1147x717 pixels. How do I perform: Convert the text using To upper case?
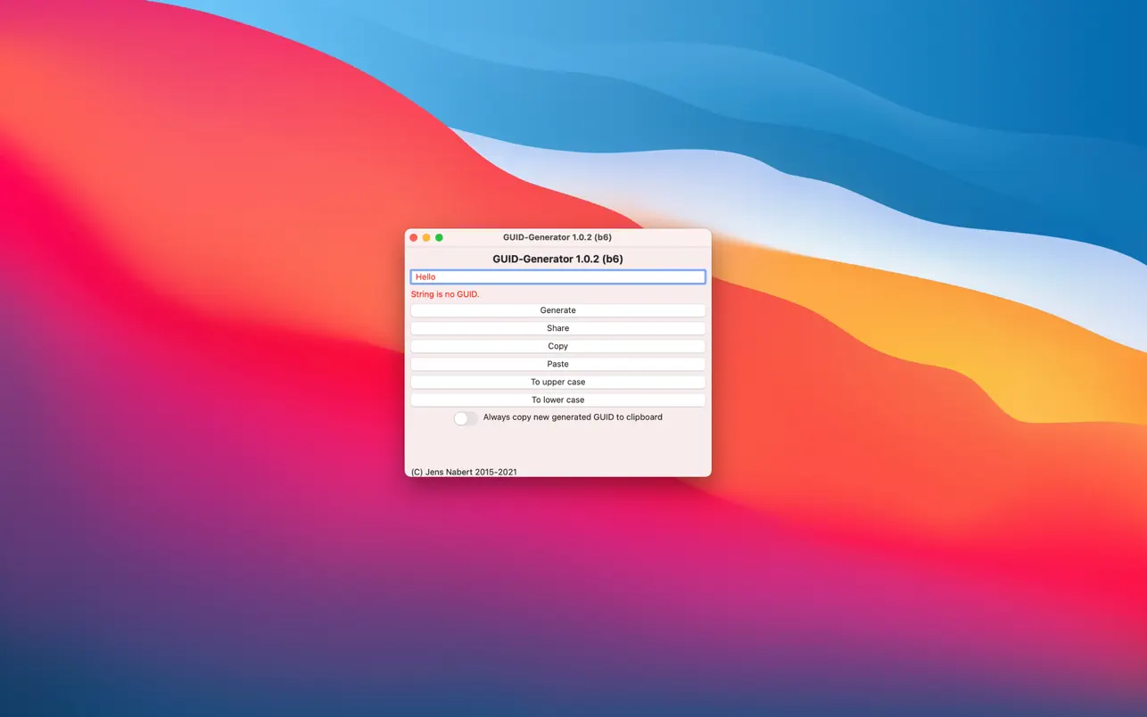coord(557,382)
